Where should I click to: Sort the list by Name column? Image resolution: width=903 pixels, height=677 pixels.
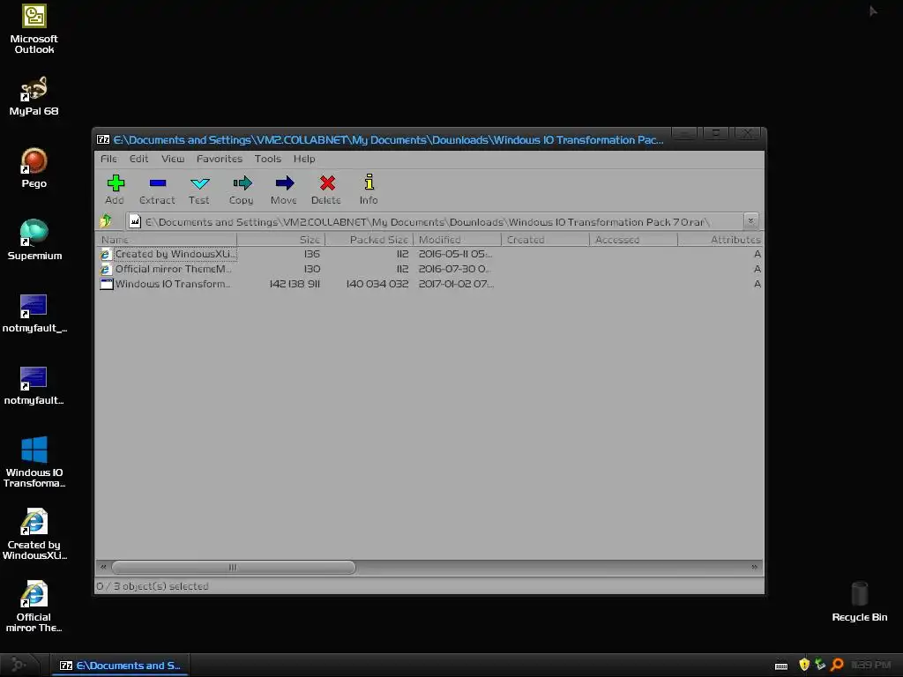point(166,240)
